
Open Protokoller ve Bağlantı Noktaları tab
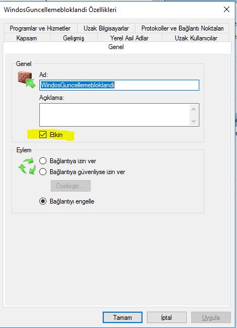coord(182,28)
